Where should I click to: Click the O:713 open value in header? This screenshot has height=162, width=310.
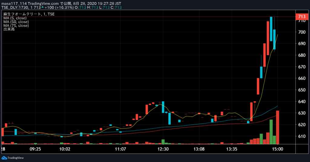(81, 8)
